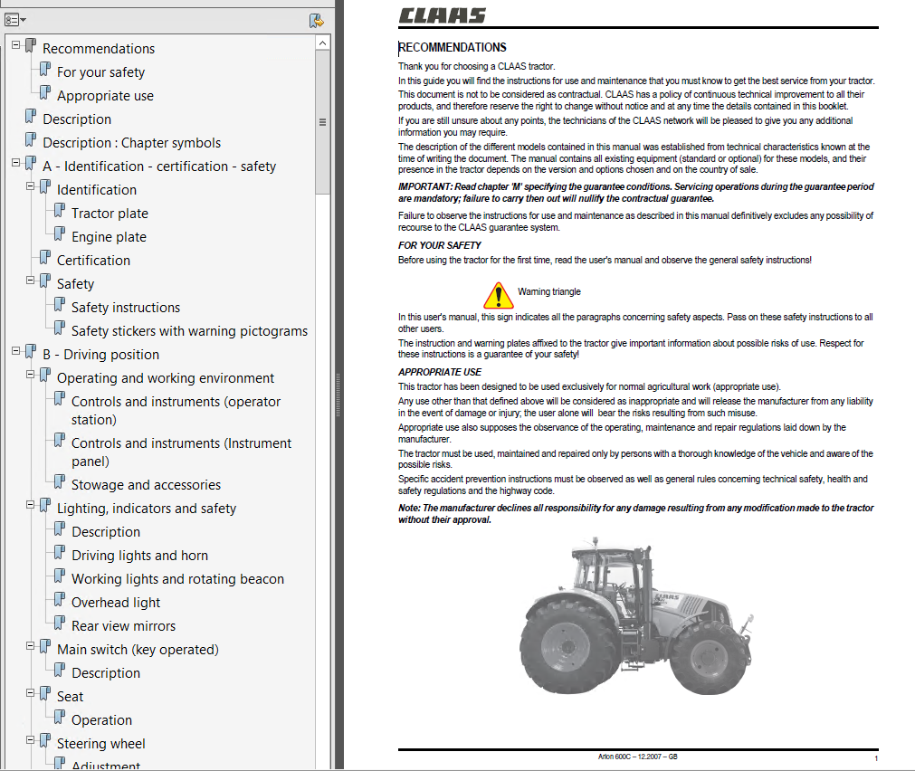Click the APPROPRIATE USE heading in the document
Viewport: 915px width, 771px height.
[x=440, y=372]
